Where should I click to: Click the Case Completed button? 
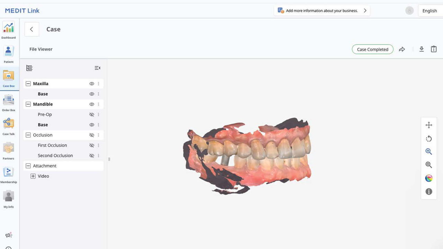(x=372, y=49)
